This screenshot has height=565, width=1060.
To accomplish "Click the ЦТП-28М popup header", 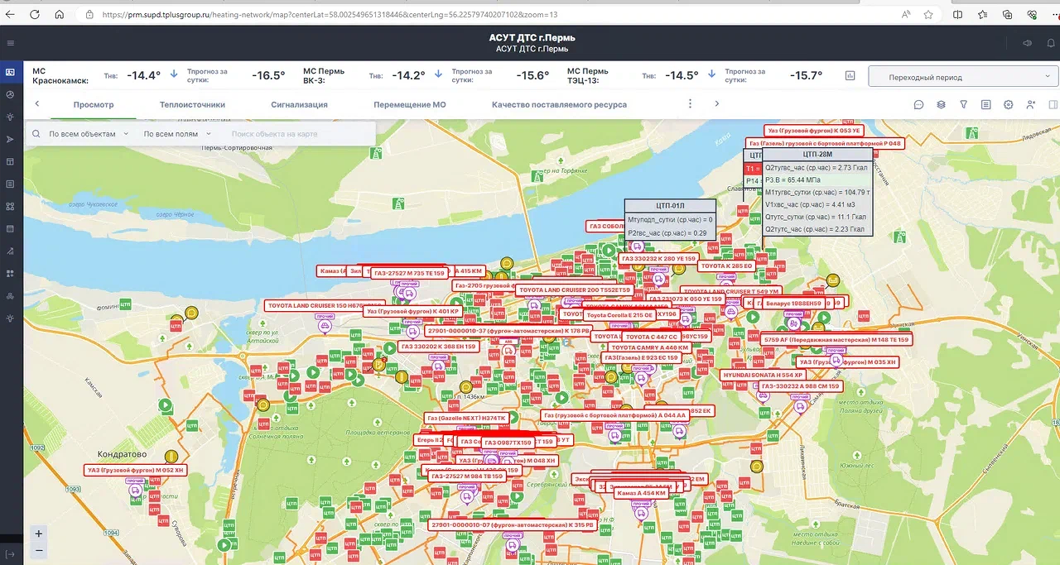I will pyautogui.click(x=817, y=154).
